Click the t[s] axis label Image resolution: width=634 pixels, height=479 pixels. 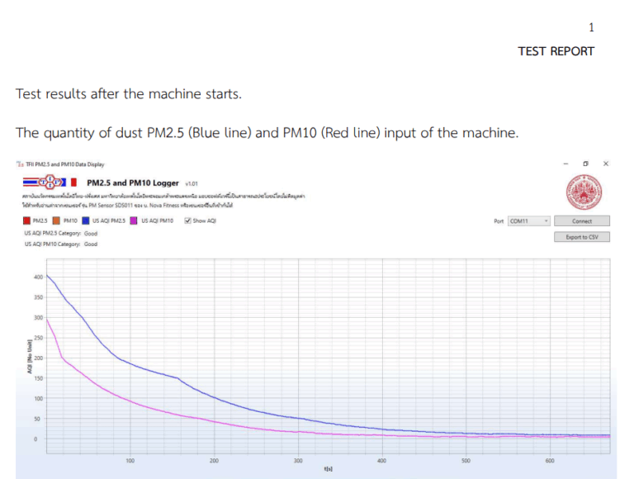329,468
